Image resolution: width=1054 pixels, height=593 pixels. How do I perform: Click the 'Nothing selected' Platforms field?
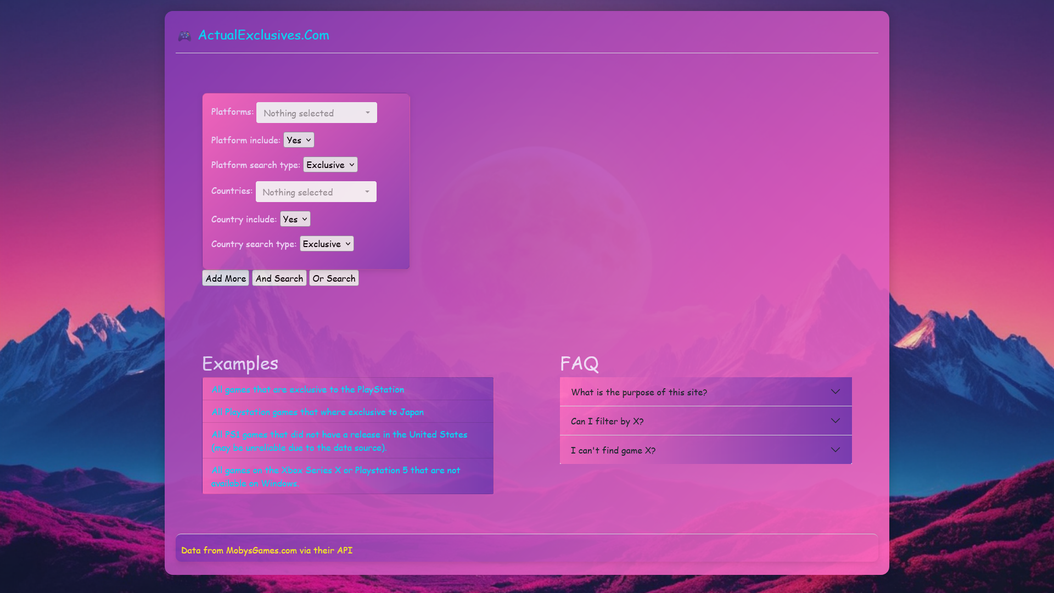pyautogui.click(x=316, y=113)
